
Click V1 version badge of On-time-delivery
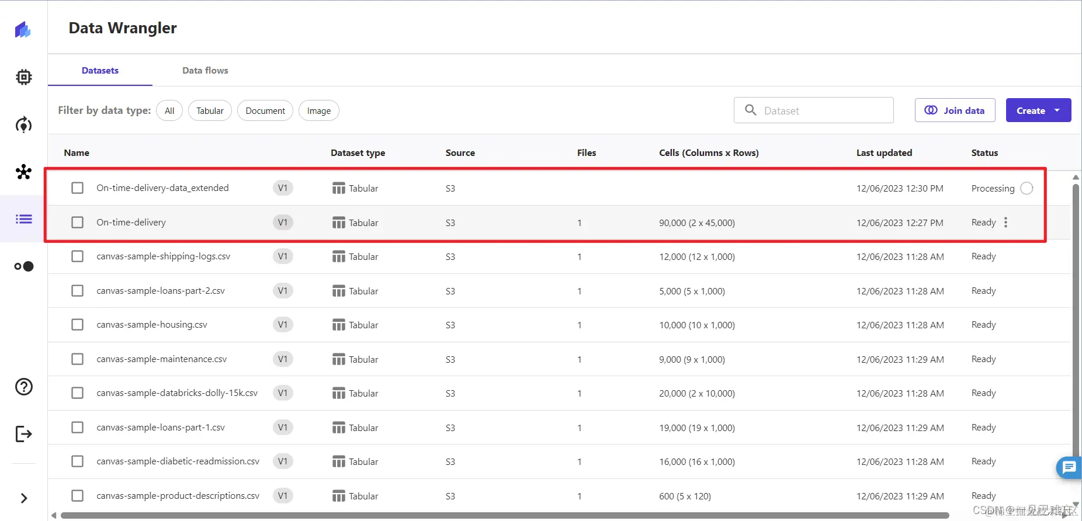(283, 222)
